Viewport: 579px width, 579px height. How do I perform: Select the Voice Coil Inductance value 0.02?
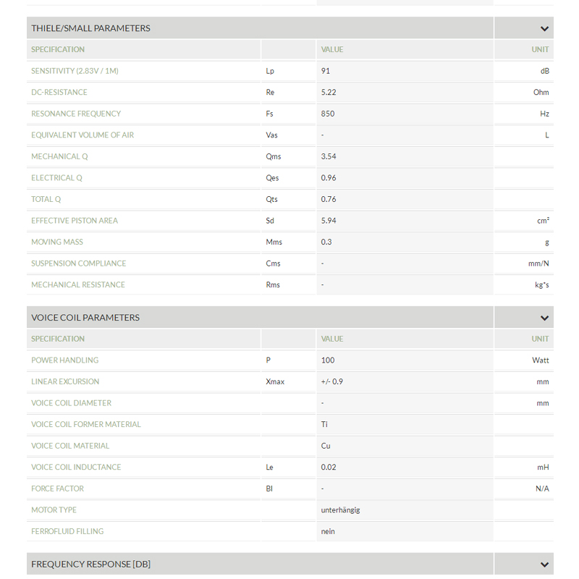(x=329, y=468)
